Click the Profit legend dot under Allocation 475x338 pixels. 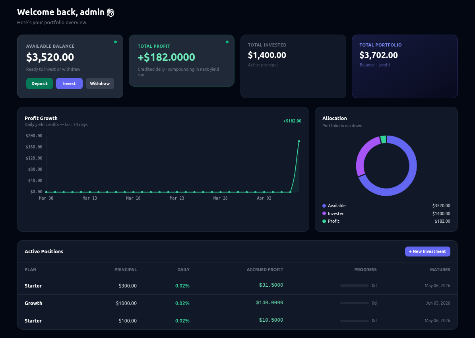(x=324, y=221)
